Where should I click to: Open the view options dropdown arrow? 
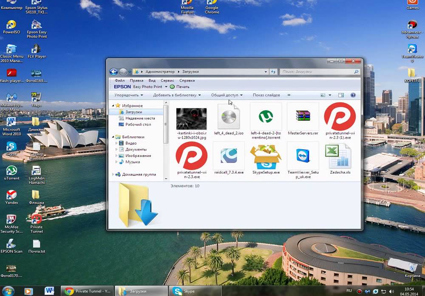[330, 95]
